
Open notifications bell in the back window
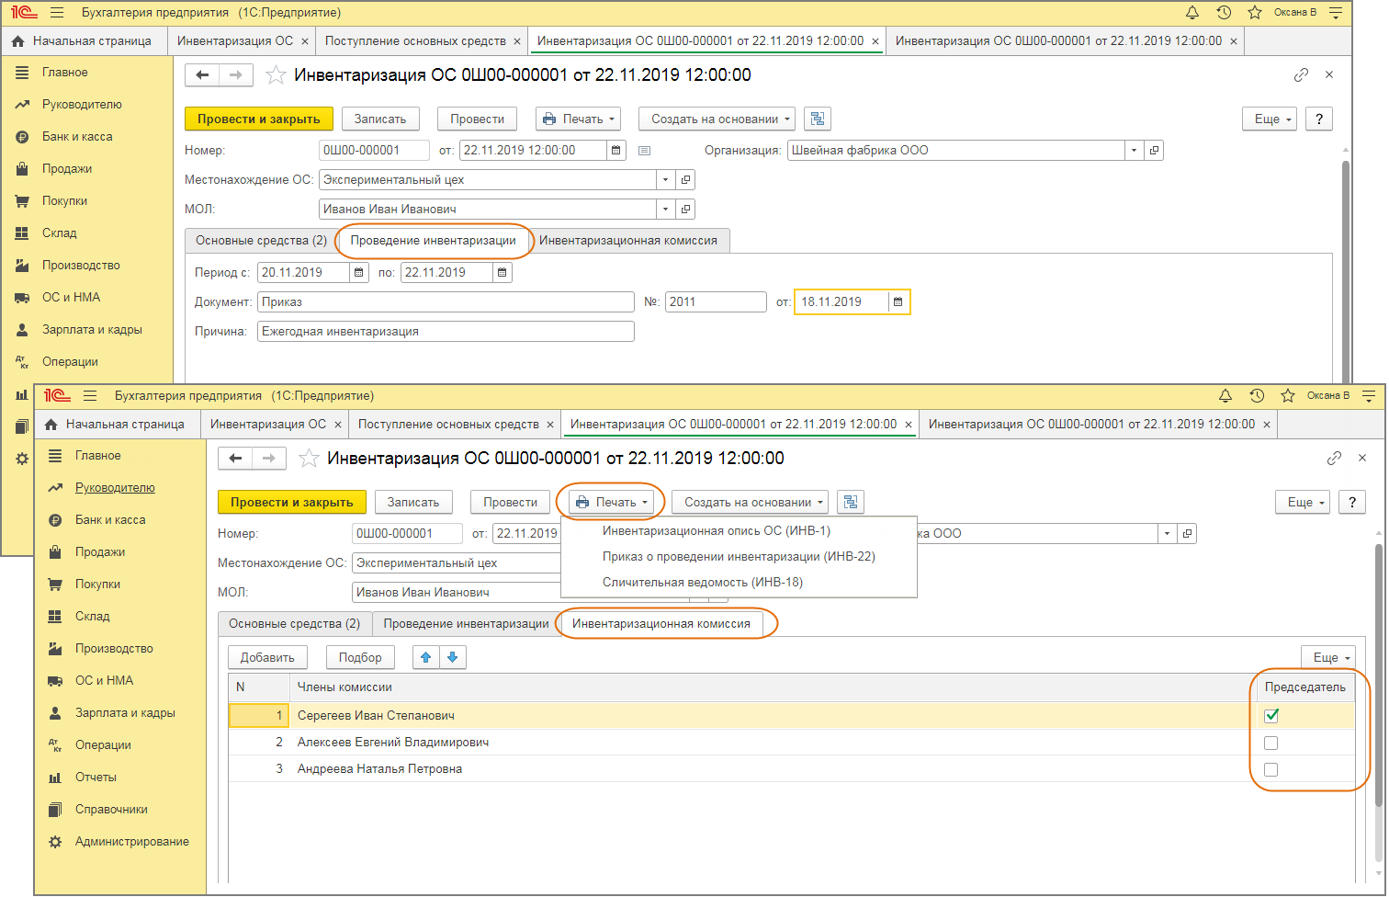pos(1192,13)
